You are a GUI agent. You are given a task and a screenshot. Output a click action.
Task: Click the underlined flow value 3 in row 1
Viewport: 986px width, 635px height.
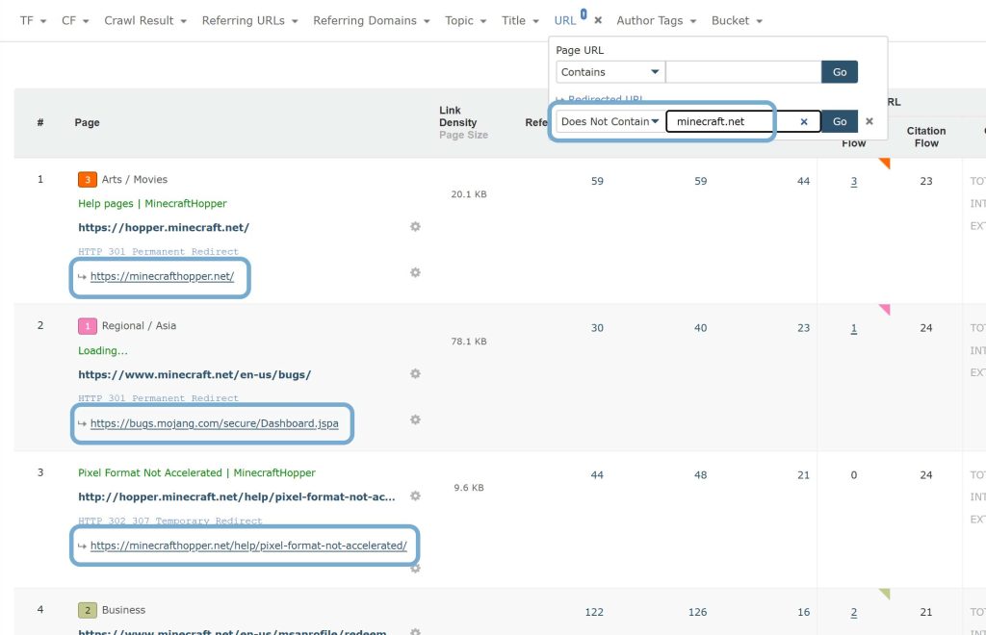click(x=853, y=182)
